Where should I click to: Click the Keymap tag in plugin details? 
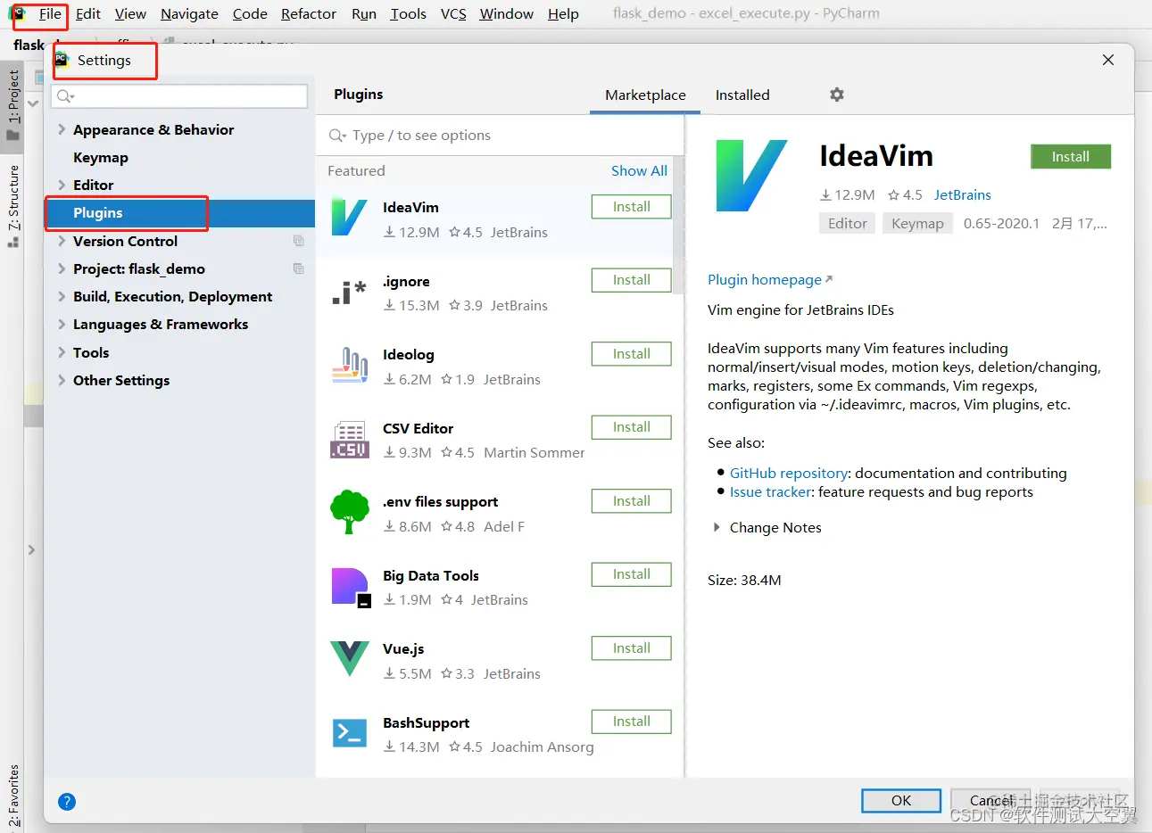tap(917, 224)
